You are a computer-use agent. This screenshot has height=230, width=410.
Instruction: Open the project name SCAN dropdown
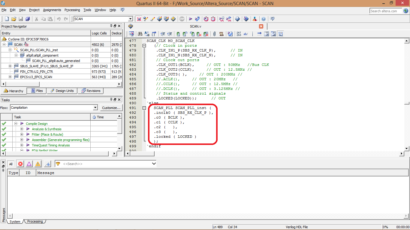point(130,19)
